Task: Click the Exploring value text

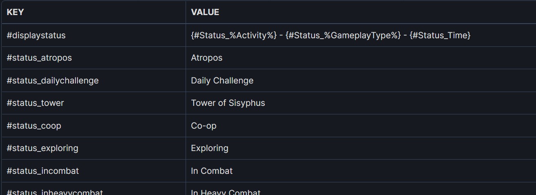Action: coord(209,148)
